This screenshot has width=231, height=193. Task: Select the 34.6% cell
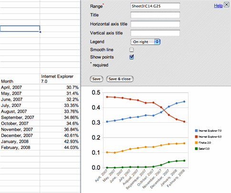point(60,123)
